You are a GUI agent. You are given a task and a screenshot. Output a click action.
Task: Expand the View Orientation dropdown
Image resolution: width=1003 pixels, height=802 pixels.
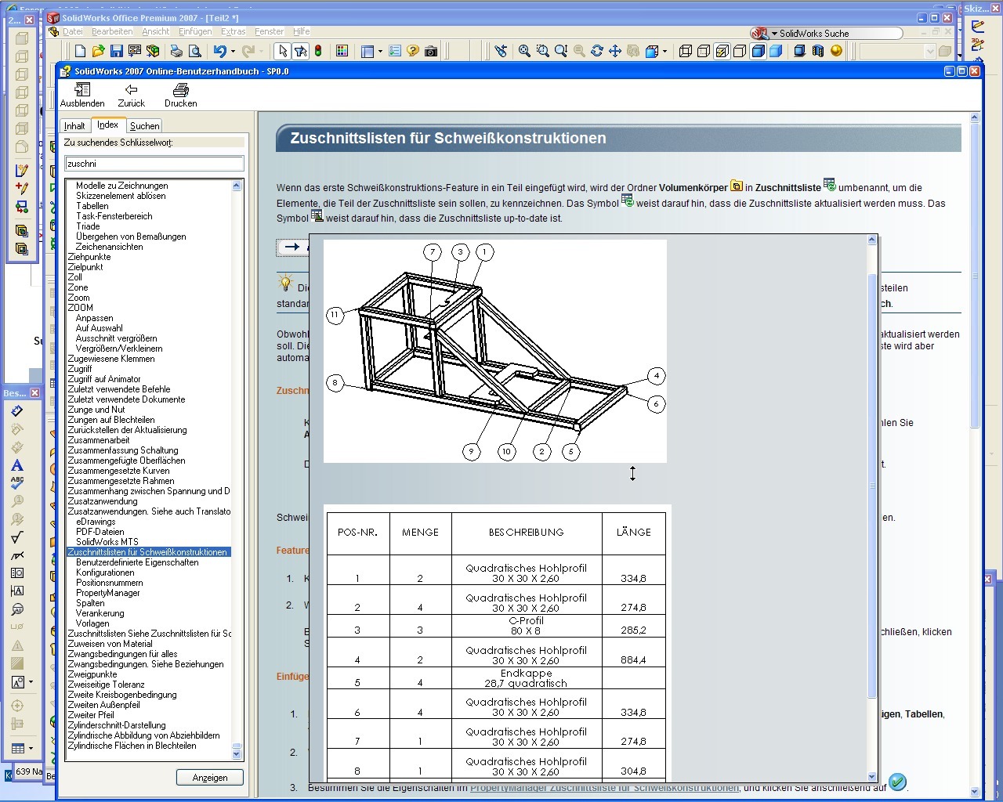(664, 52)
